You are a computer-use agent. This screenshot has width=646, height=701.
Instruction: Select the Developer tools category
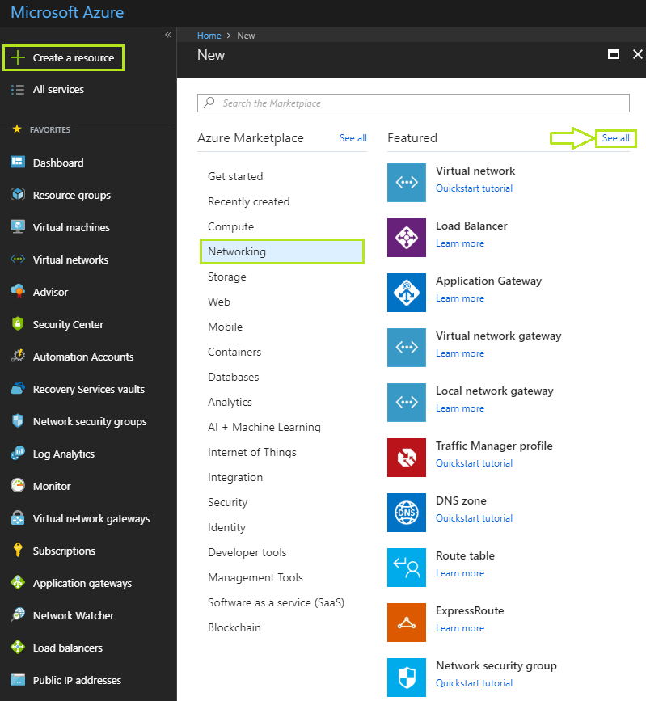click(x=247, y=552)
